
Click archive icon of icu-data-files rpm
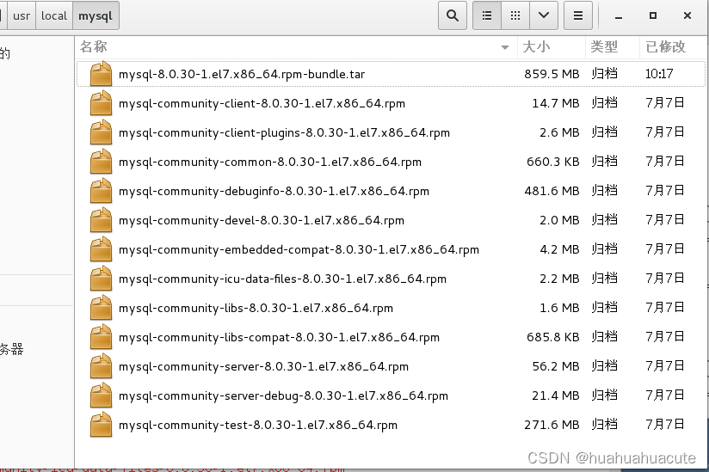tap(101, 279)
